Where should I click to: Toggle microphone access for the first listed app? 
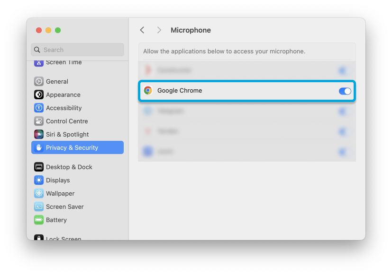pyautogui.click(x=343, y=70)
